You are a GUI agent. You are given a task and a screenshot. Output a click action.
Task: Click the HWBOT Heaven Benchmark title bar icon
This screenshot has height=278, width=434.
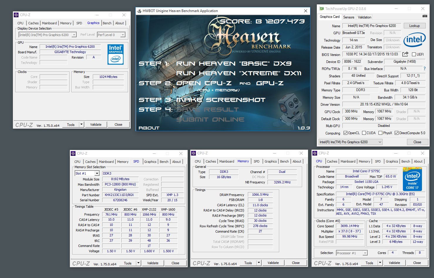139,11
